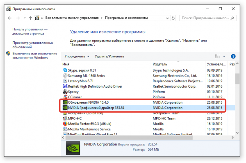Sort by the Издатель column header
Viewport: 246px width, 163px height.
click(160, 64)
